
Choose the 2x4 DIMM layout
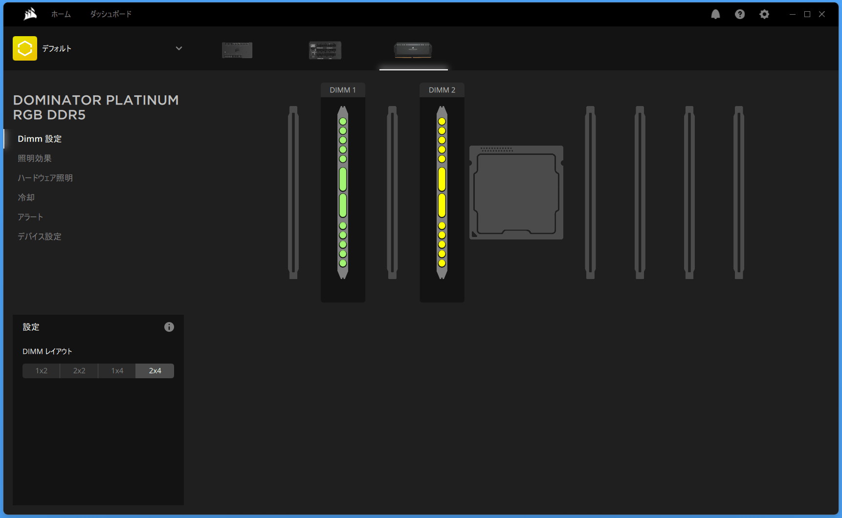click(155, 371)
